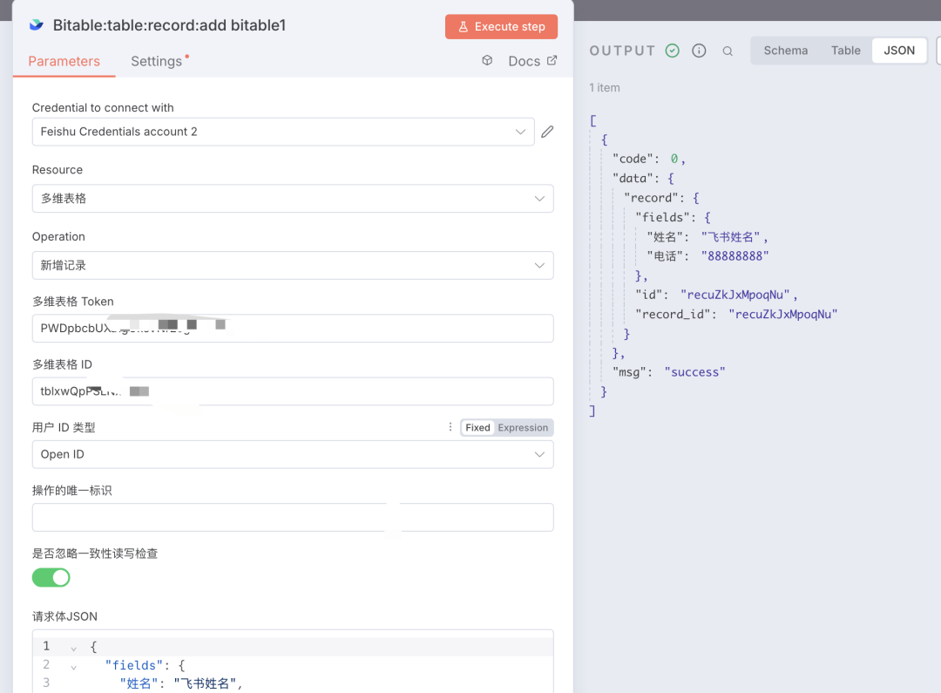This screenshot has width=941, height=693.
Task: Toggle off 是否忽略一致性读写检查 switch
Action: pos(51,577)
